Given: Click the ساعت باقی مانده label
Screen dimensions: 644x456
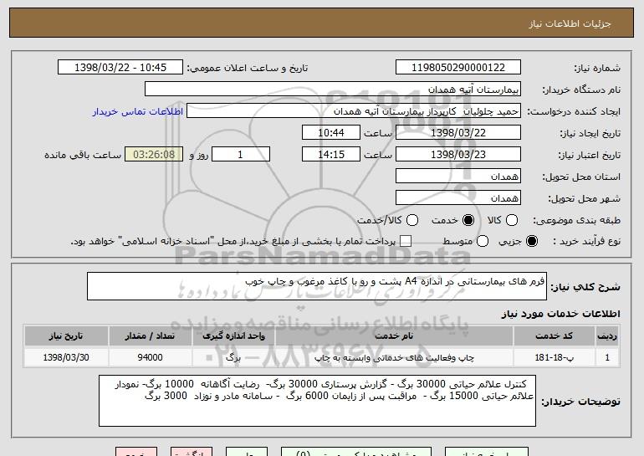Looking at the screenshot, I should pyautogui.click(x=83, y=155).
